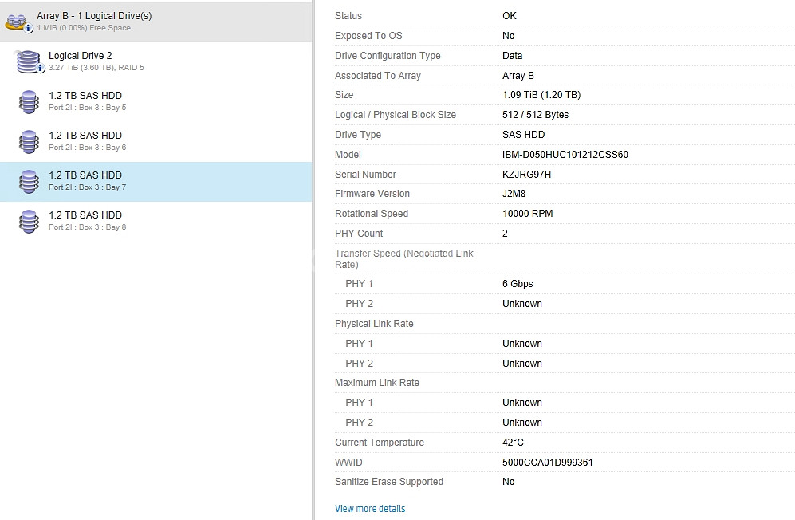The height and width of the screenshot is (520, 795).
Task: Select 1.2 TB SAS HDD Bay 8
Action: (x=155, y=221)
